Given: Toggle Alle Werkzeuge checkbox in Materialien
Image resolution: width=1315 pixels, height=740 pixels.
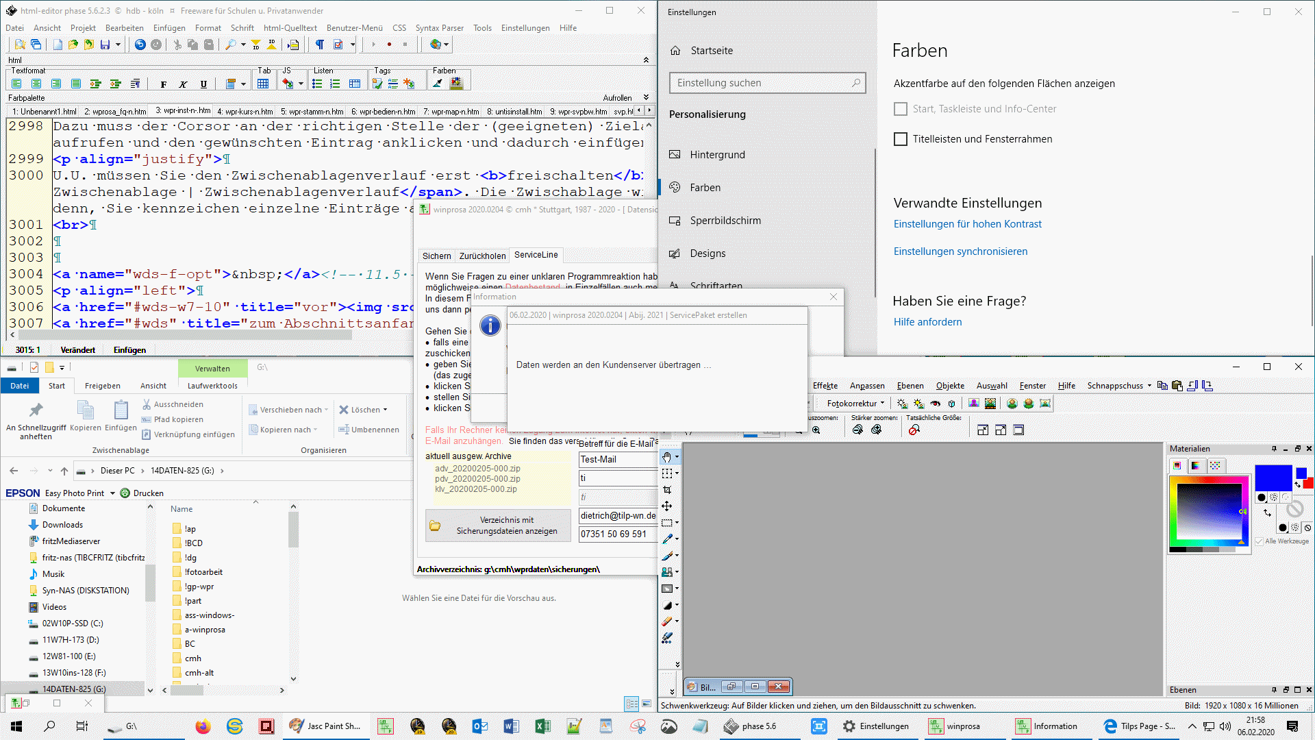Looking at the screenshot, I should click(1259, 541).
